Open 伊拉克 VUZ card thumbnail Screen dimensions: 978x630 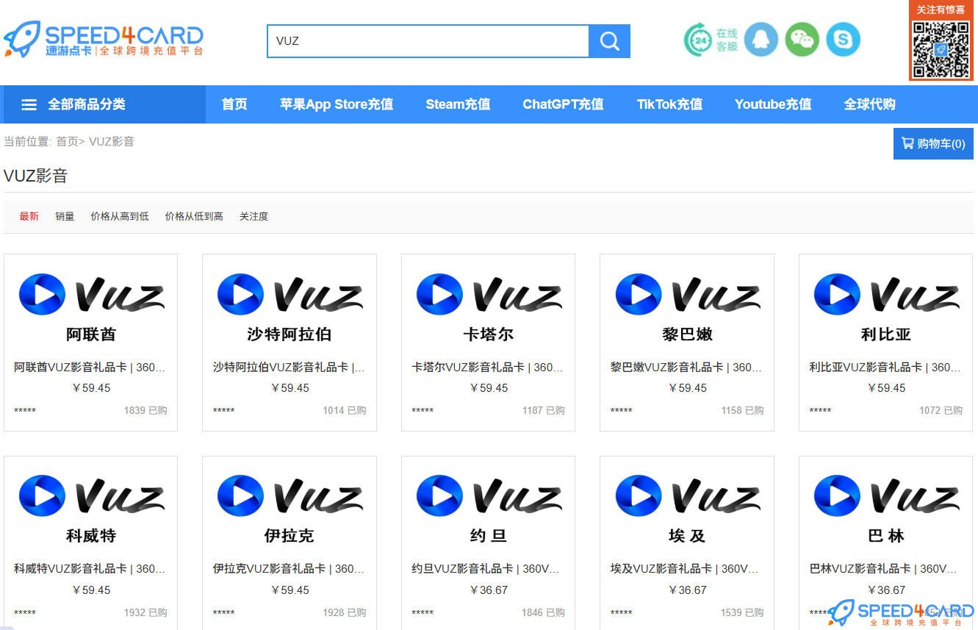[290, 508]
